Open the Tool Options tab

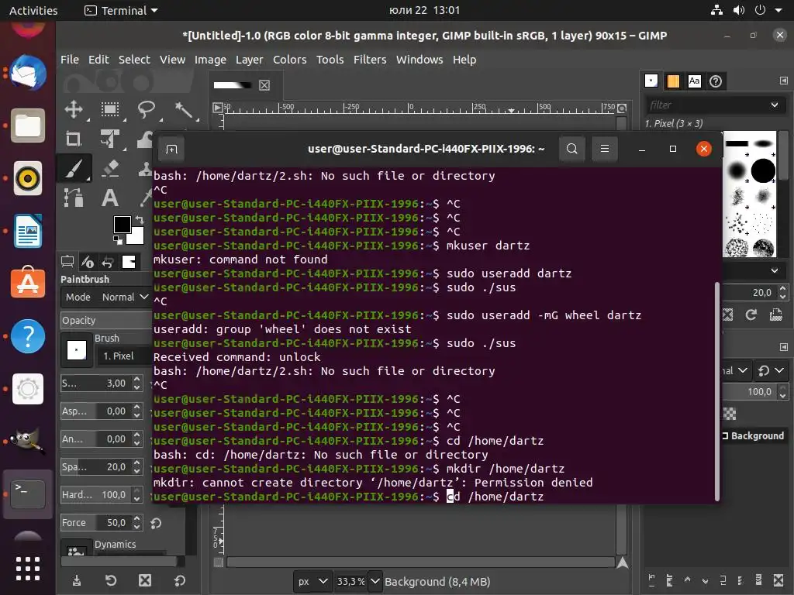(x=67, y=262)
